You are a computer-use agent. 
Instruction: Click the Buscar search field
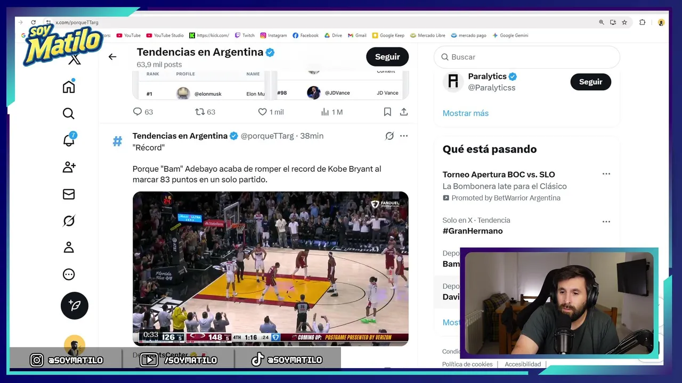coord(527,57)
